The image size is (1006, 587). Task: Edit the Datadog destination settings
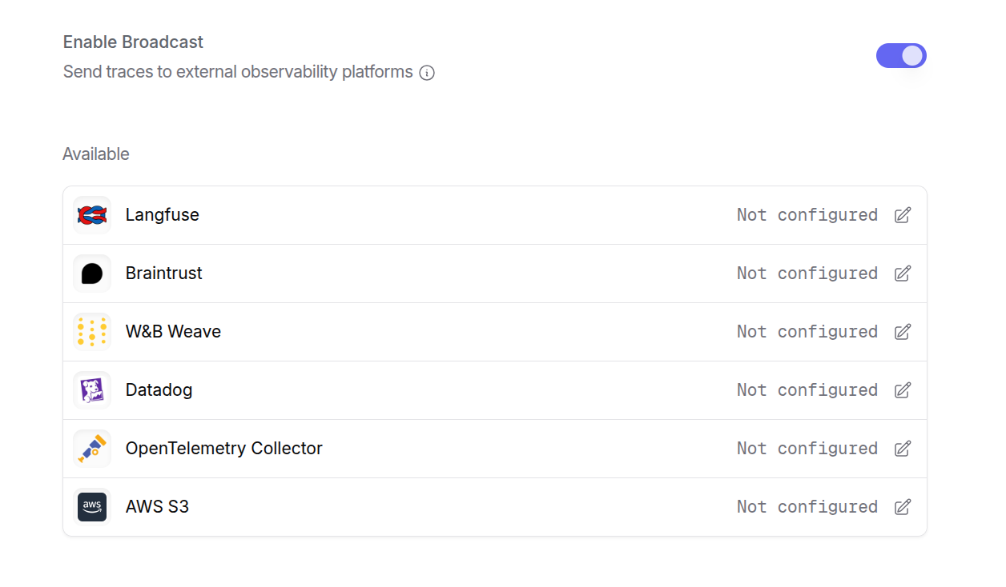903,390
